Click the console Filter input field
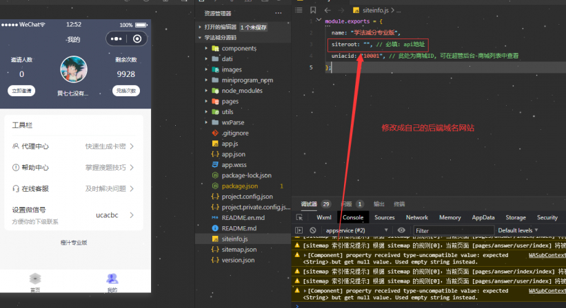This screenshot has height=308, width=566. point(452,230)
